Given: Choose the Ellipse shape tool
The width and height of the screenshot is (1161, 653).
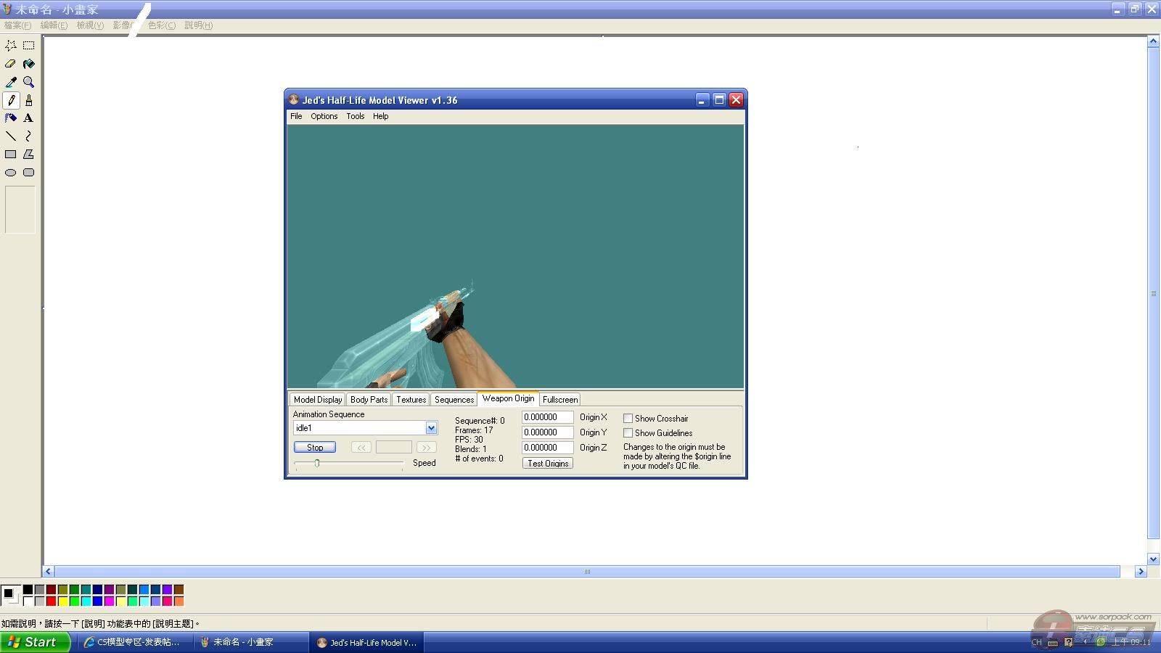Looking at the screenshot, I should 11,173.
